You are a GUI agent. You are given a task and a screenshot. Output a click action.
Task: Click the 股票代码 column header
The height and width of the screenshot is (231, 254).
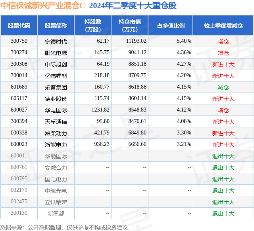pyautogui.click(x=19, y=25)
